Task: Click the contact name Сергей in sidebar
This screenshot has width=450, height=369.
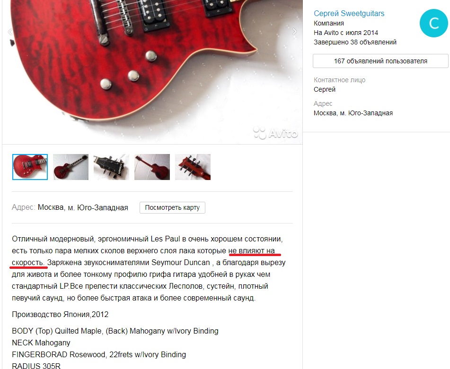Action: point(324,89)
